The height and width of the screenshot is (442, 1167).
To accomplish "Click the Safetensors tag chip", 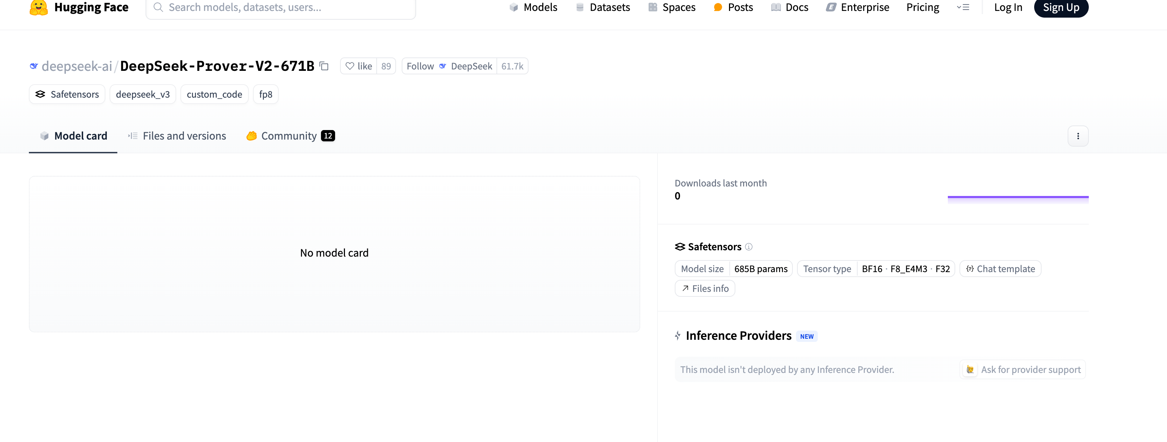I will 67,94.
